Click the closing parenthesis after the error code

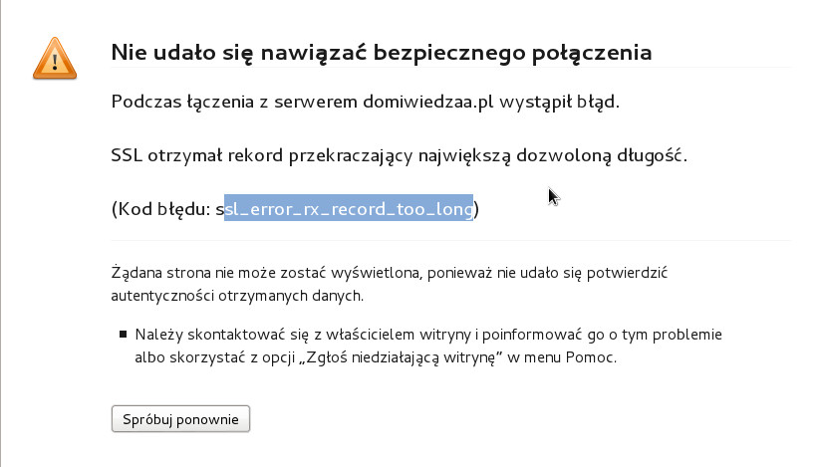click(x=477, y=209)
